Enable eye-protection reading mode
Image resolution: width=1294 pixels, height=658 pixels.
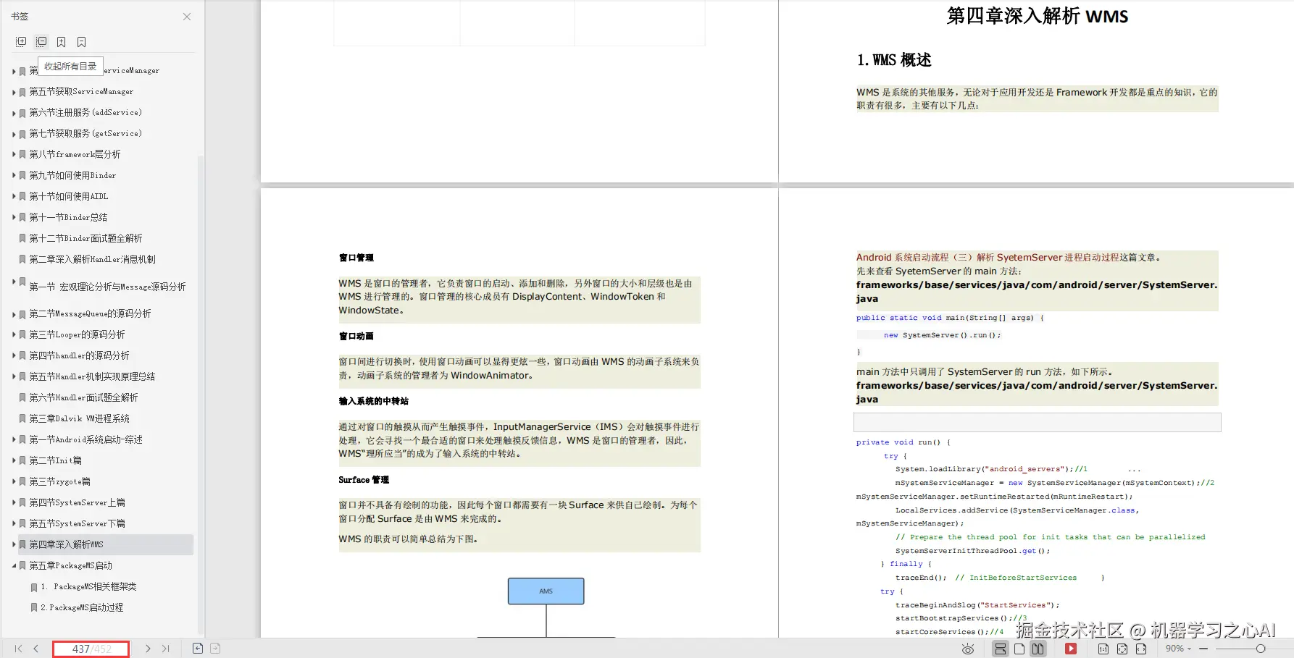tap(967, 649)
